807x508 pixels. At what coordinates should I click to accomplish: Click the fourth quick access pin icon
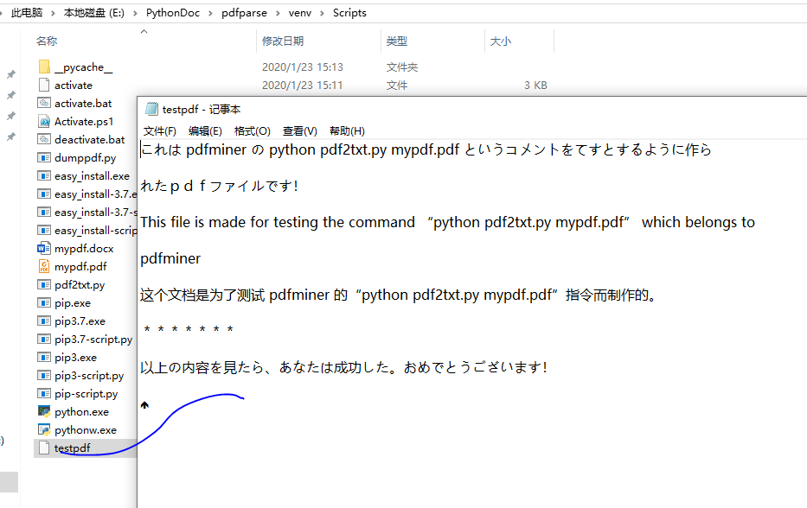(x=10, y=137)
